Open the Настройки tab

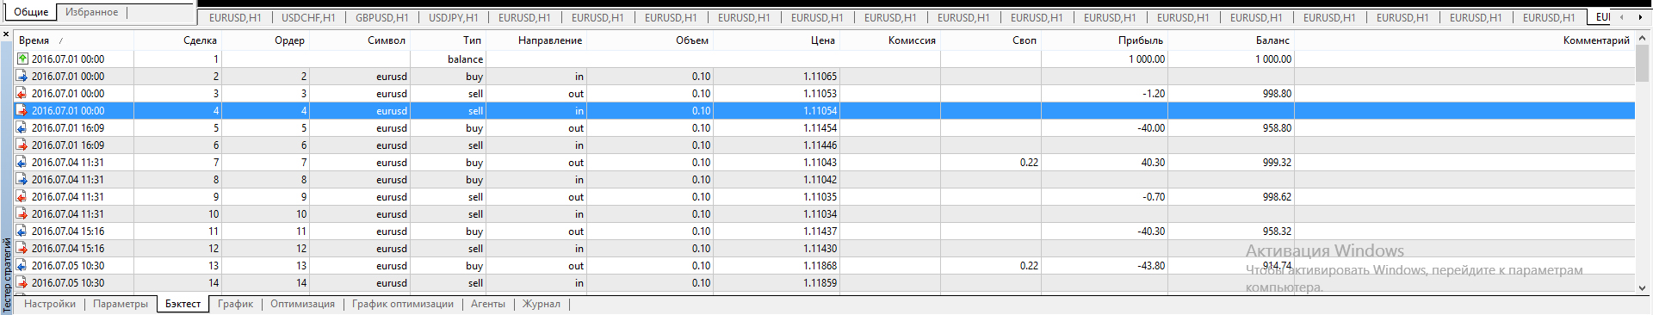[50, 304]
